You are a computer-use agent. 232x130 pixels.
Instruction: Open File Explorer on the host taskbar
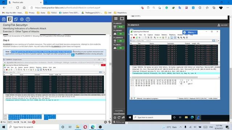pos(78,127)
